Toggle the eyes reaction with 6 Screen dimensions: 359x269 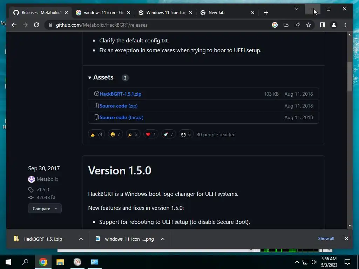tap(186, 134)
